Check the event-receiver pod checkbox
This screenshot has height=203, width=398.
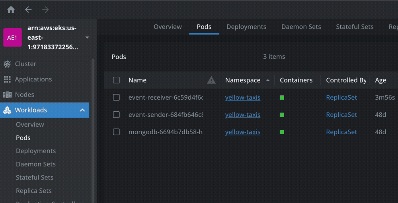[x=116, y=97]
